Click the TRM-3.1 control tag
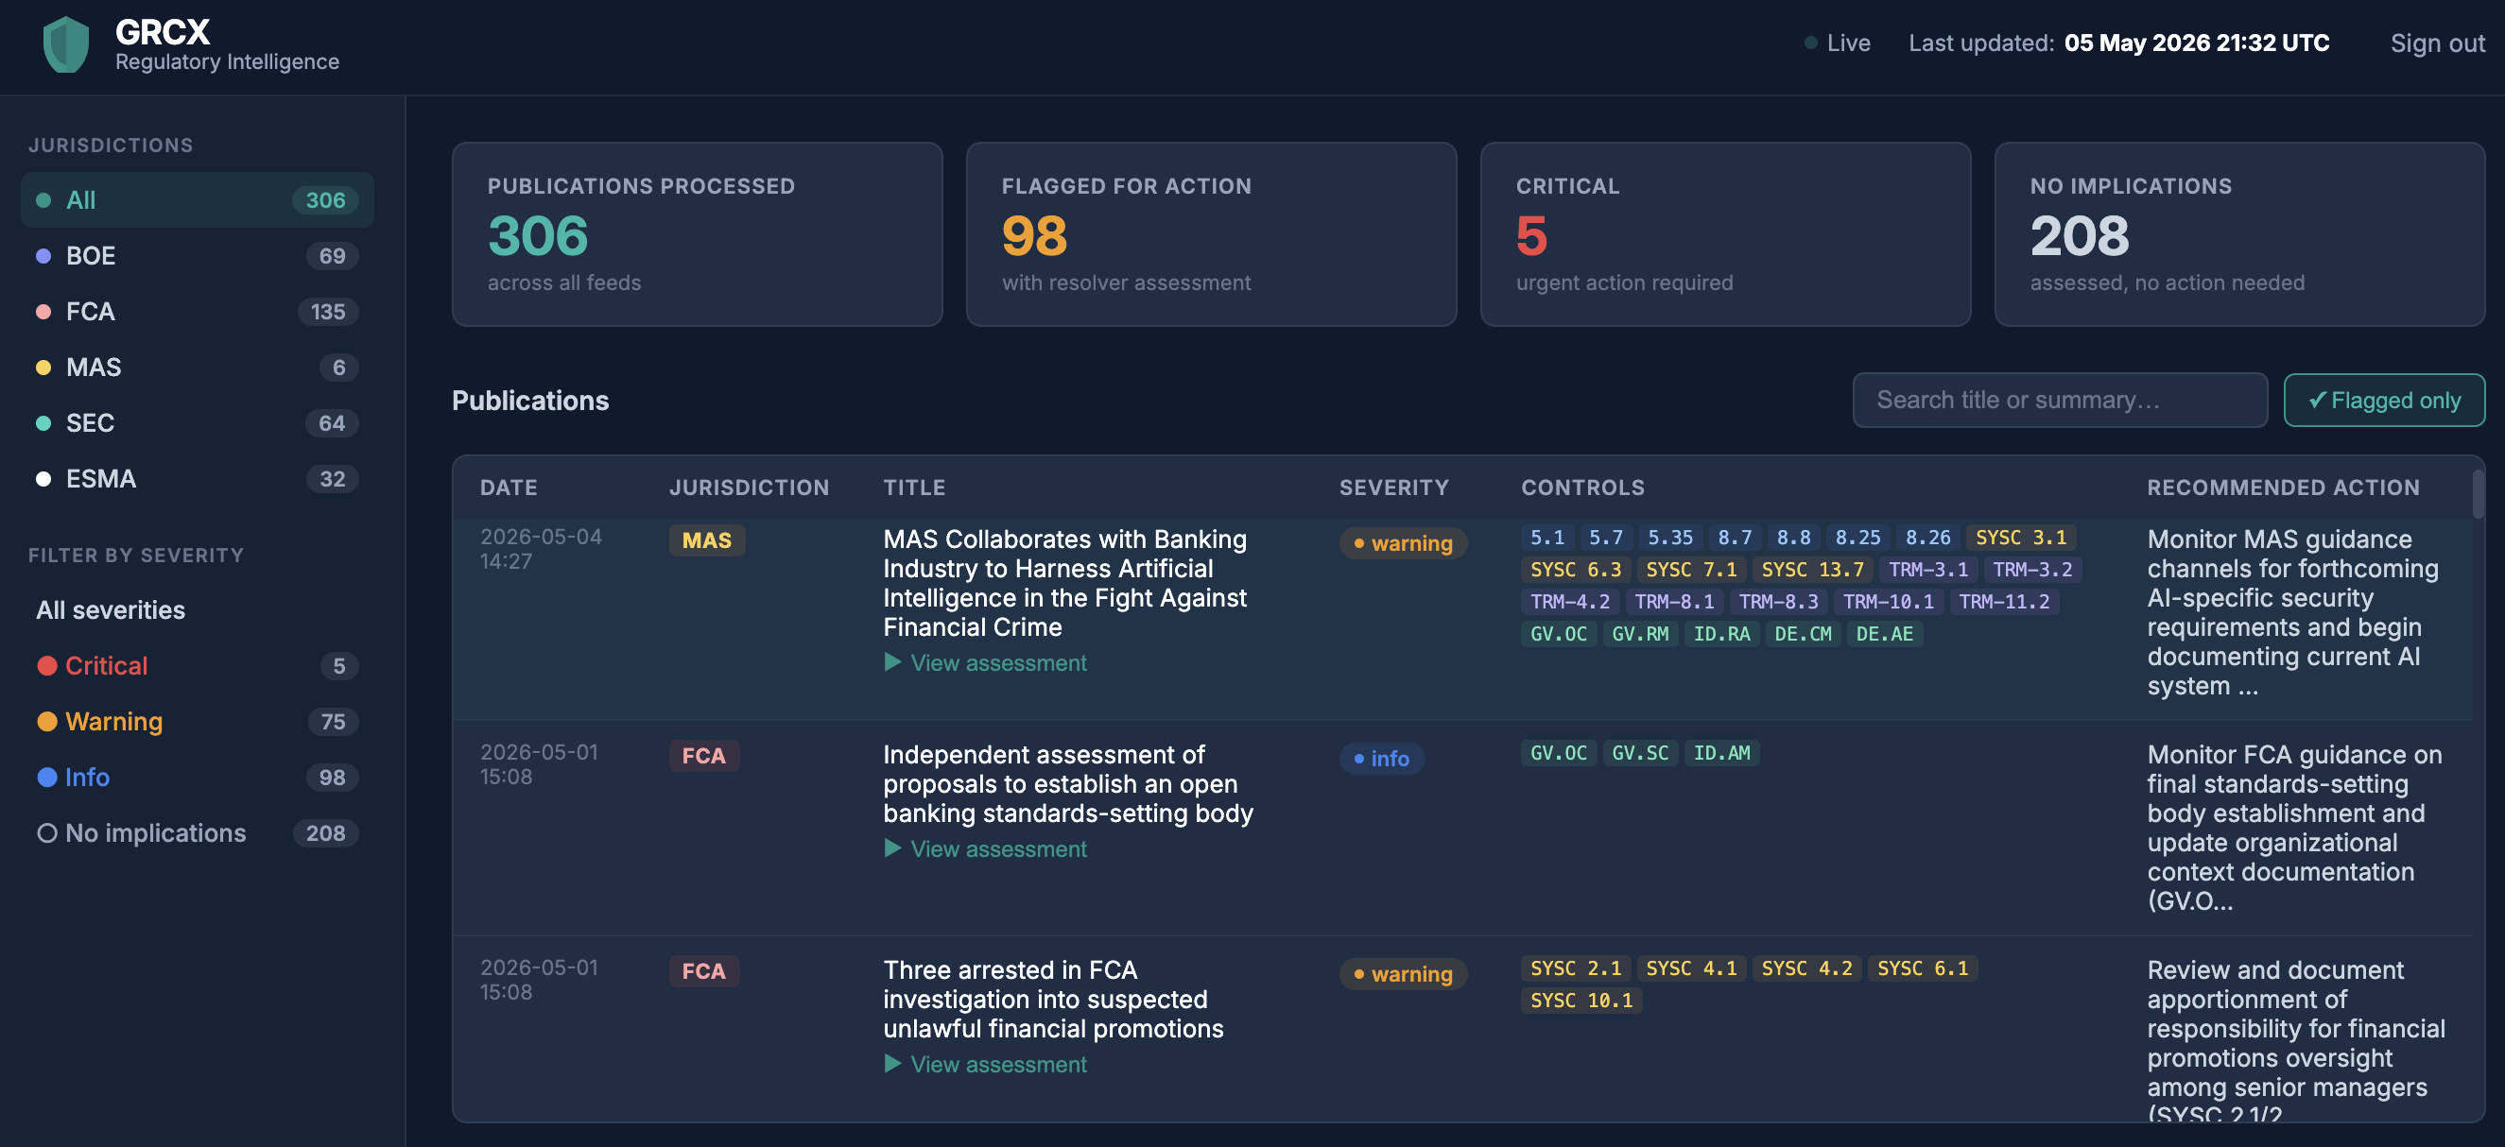The height and width of the screenshot is (1147, 2505). (x=1928, y=570)
